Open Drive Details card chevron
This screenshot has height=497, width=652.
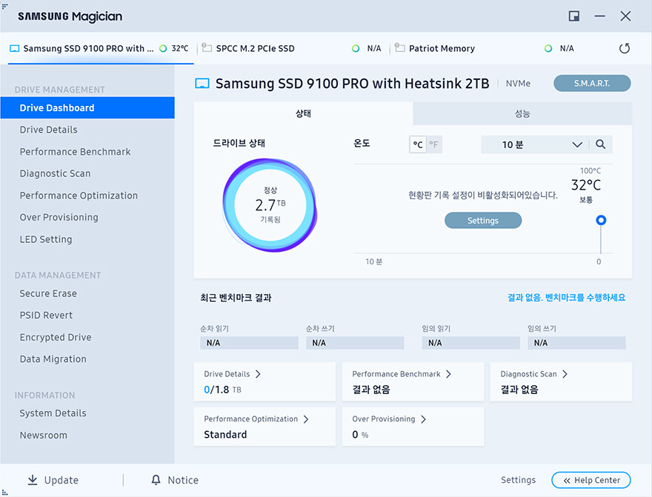[x=259, y=374]
